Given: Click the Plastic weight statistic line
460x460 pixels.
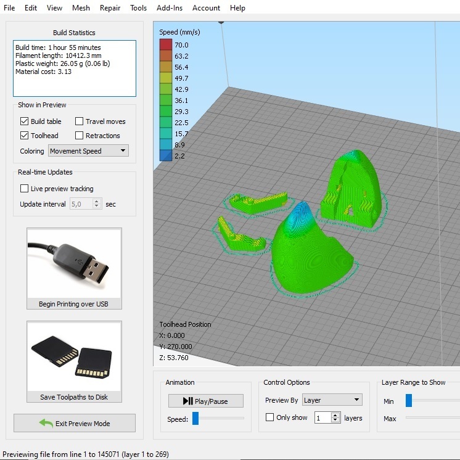Looking at the screenshot, I should (x=63, y=64).
